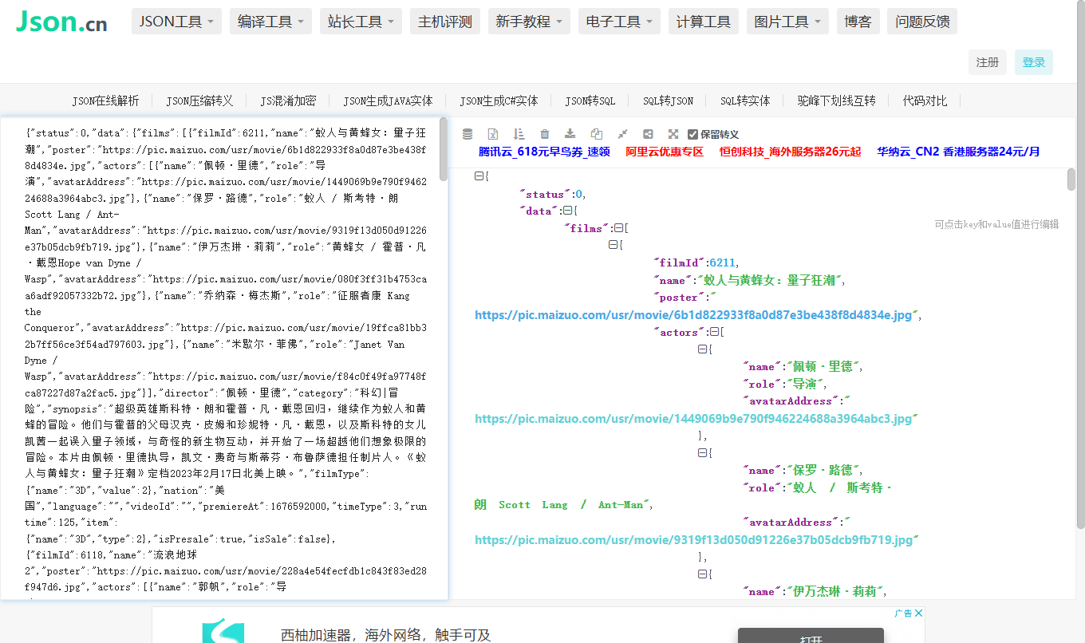Viewport: 1085px width, 643px height.
Task: Open the 站长工具 dropdown menu
Action: click(x=361, y=22)
